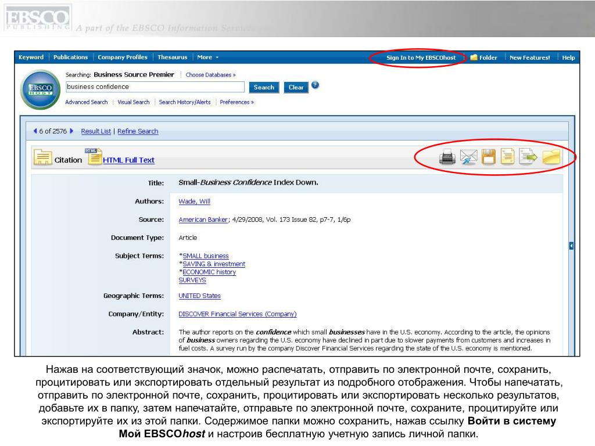This screenshot has width=595, height=446.
Task: Click the SMALL business subject term
Action: pyautogui.click(x=206, y=256)
